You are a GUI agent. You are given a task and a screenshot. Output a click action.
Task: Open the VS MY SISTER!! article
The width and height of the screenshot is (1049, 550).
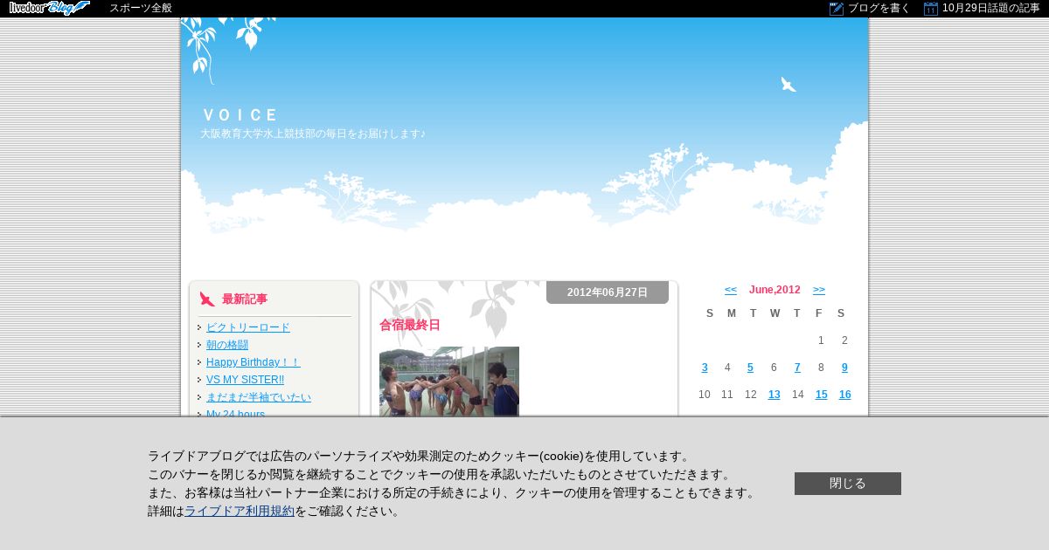pyautogui.click(x=245, y=380)
